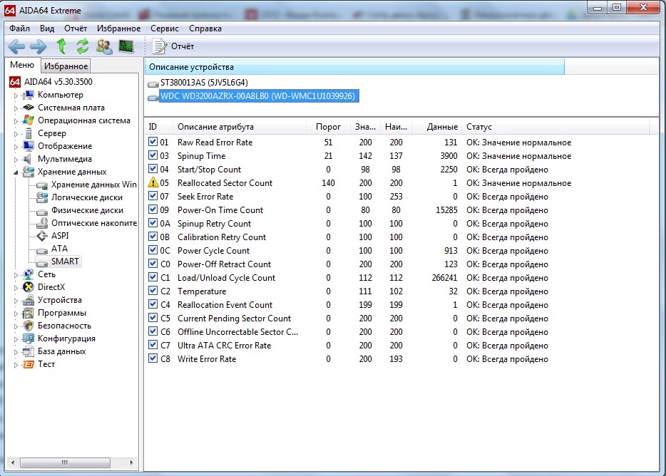
Task: Select the SMART tree item
Action: (65, 261)
